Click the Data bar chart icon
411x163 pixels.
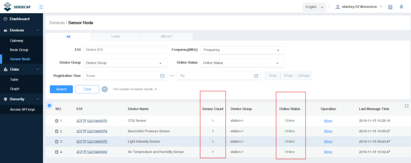coord(5,69)
